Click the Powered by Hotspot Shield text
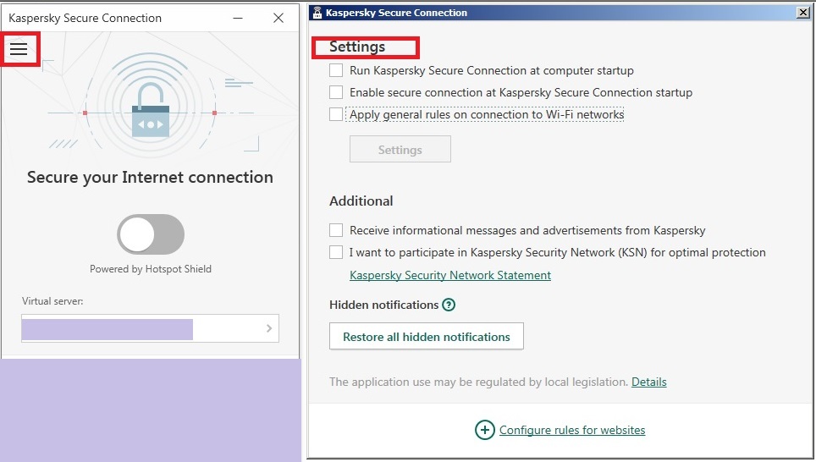Screen dimensions: 816x462 pos(151,269)
